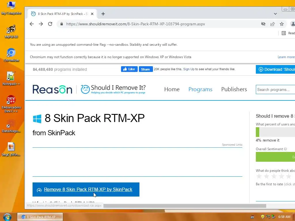Rate one star for this program
Image resolution: width=295 pixels, height=221 pixels.
[259, 176]
